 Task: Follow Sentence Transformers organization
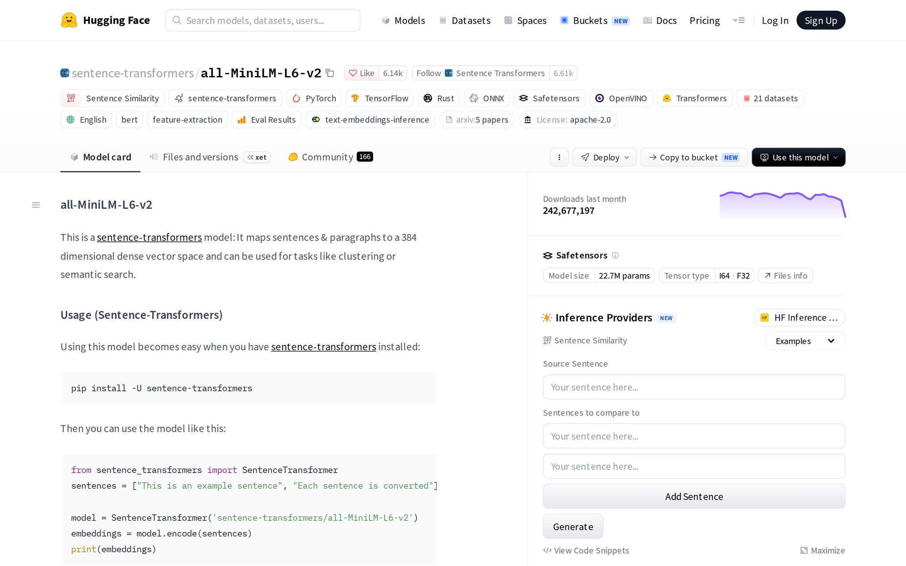click(480, 73)
